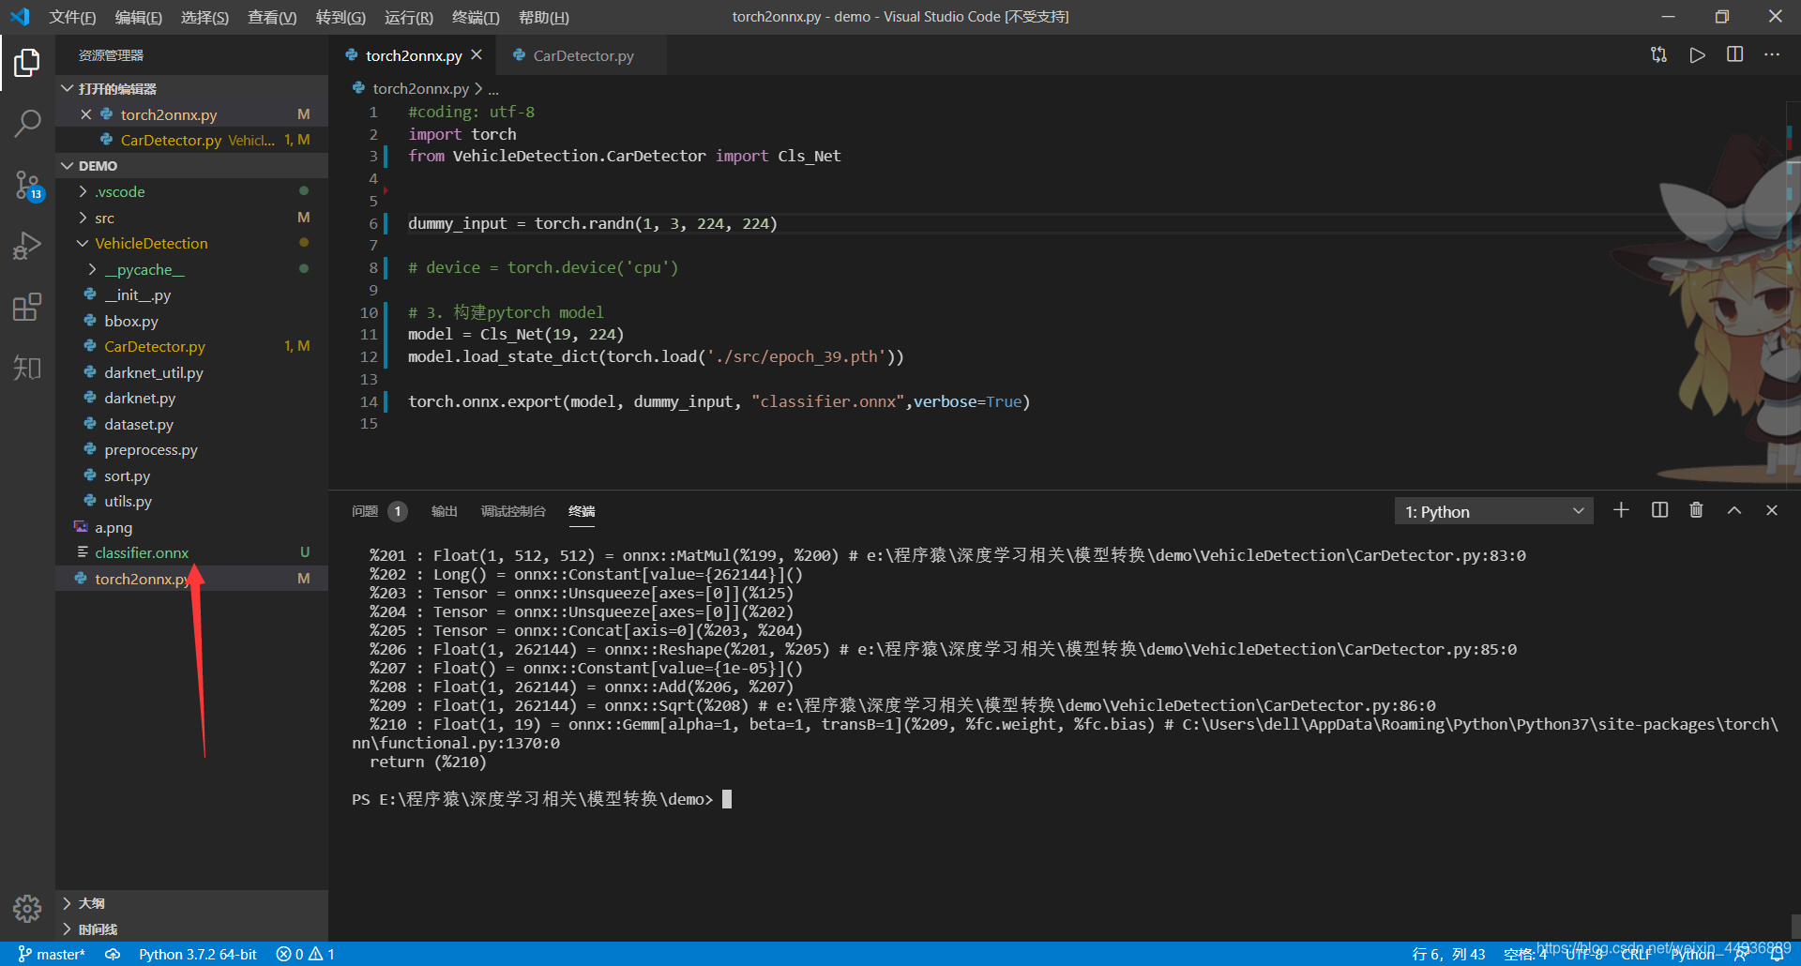Screen dimensions: 1801x966
Task: Open the 转到(G) menu
Action: pyautogui.click(x=341, y=17)
